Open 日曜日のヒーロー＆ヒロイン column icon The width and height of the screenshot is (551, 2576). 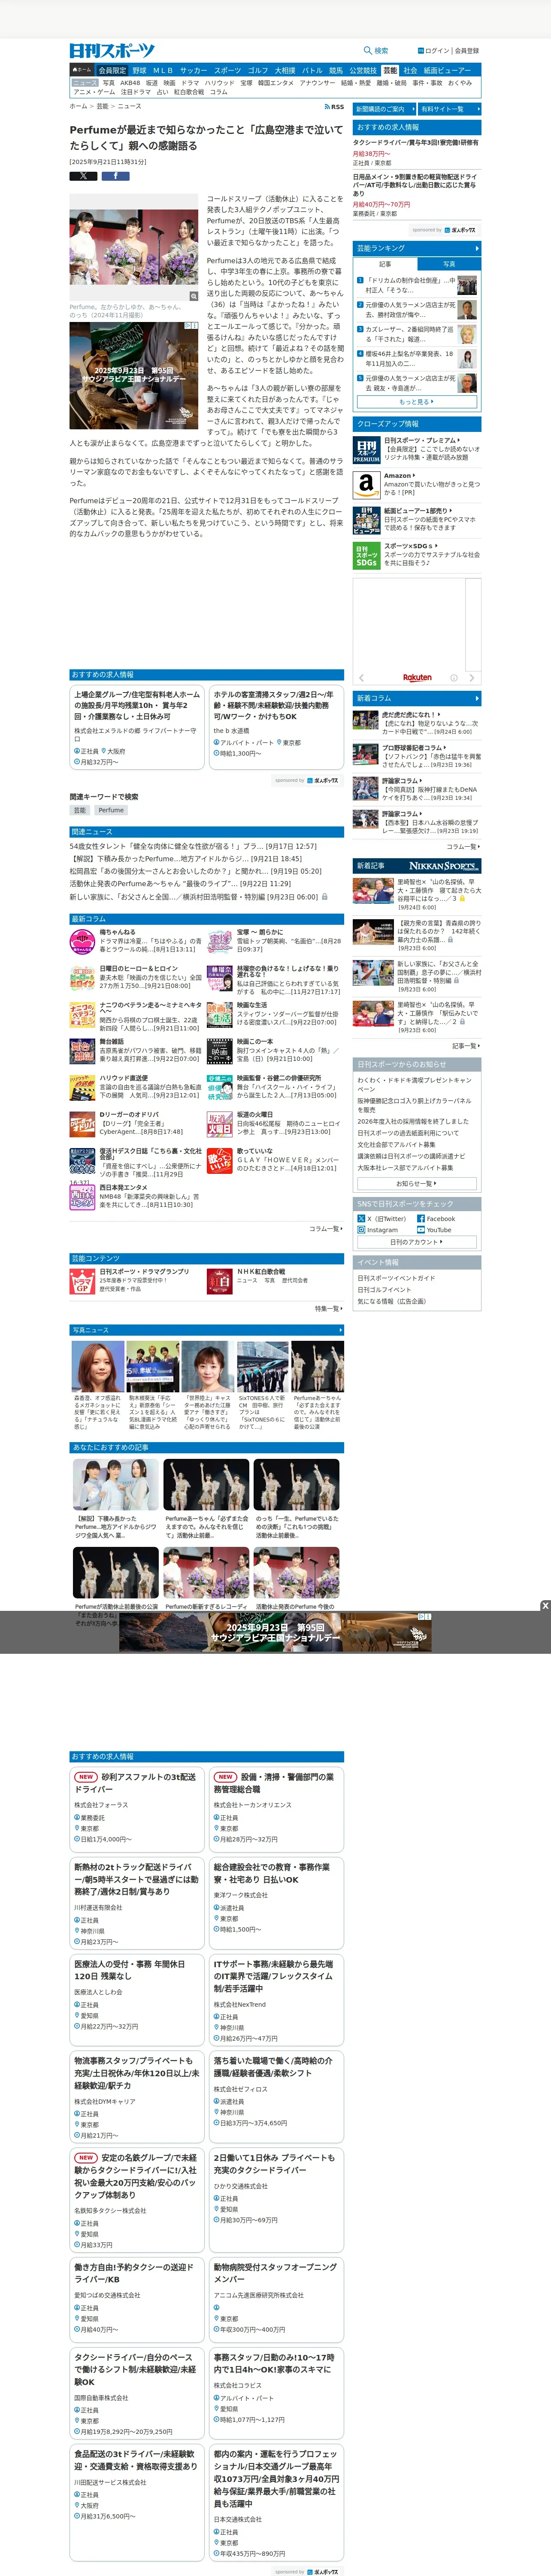(x=83, y=977)
